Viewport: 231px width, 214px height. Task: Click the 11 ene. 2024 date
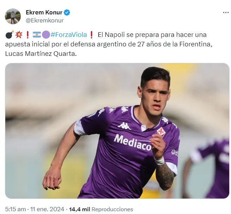[47, 209]
